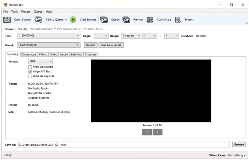This screenshot has height=160, width=249.
Task: Switch to the Video tab
Action: pos(54,54)
